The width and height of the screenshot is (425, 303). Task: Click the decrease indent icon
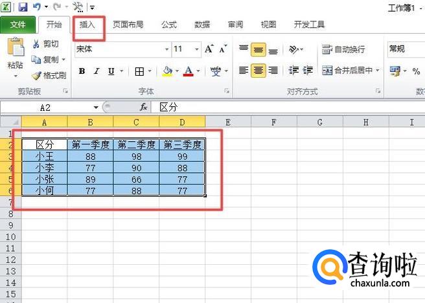point(293,71)
